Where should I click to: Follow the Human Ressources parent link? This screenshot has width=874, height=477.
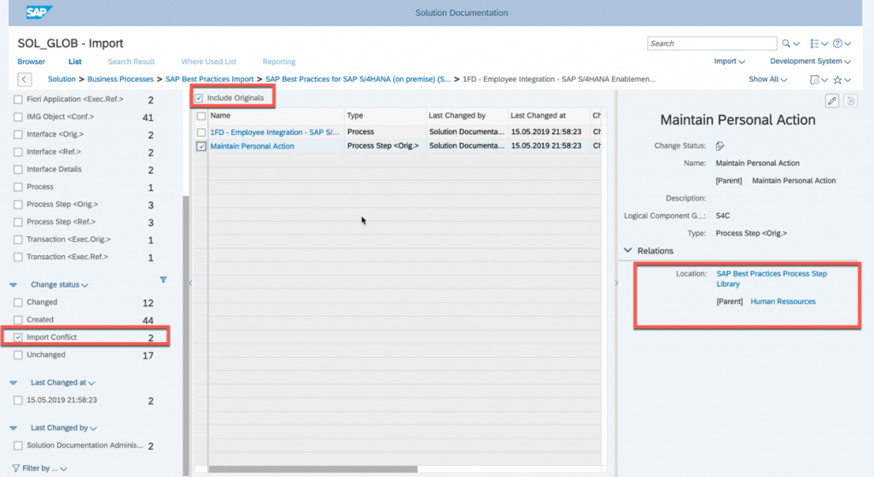[x=783, y=301]
